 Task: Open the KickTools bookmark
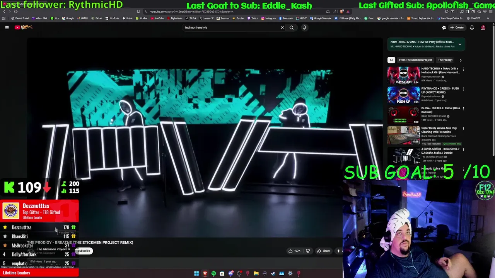coord(112,18)
